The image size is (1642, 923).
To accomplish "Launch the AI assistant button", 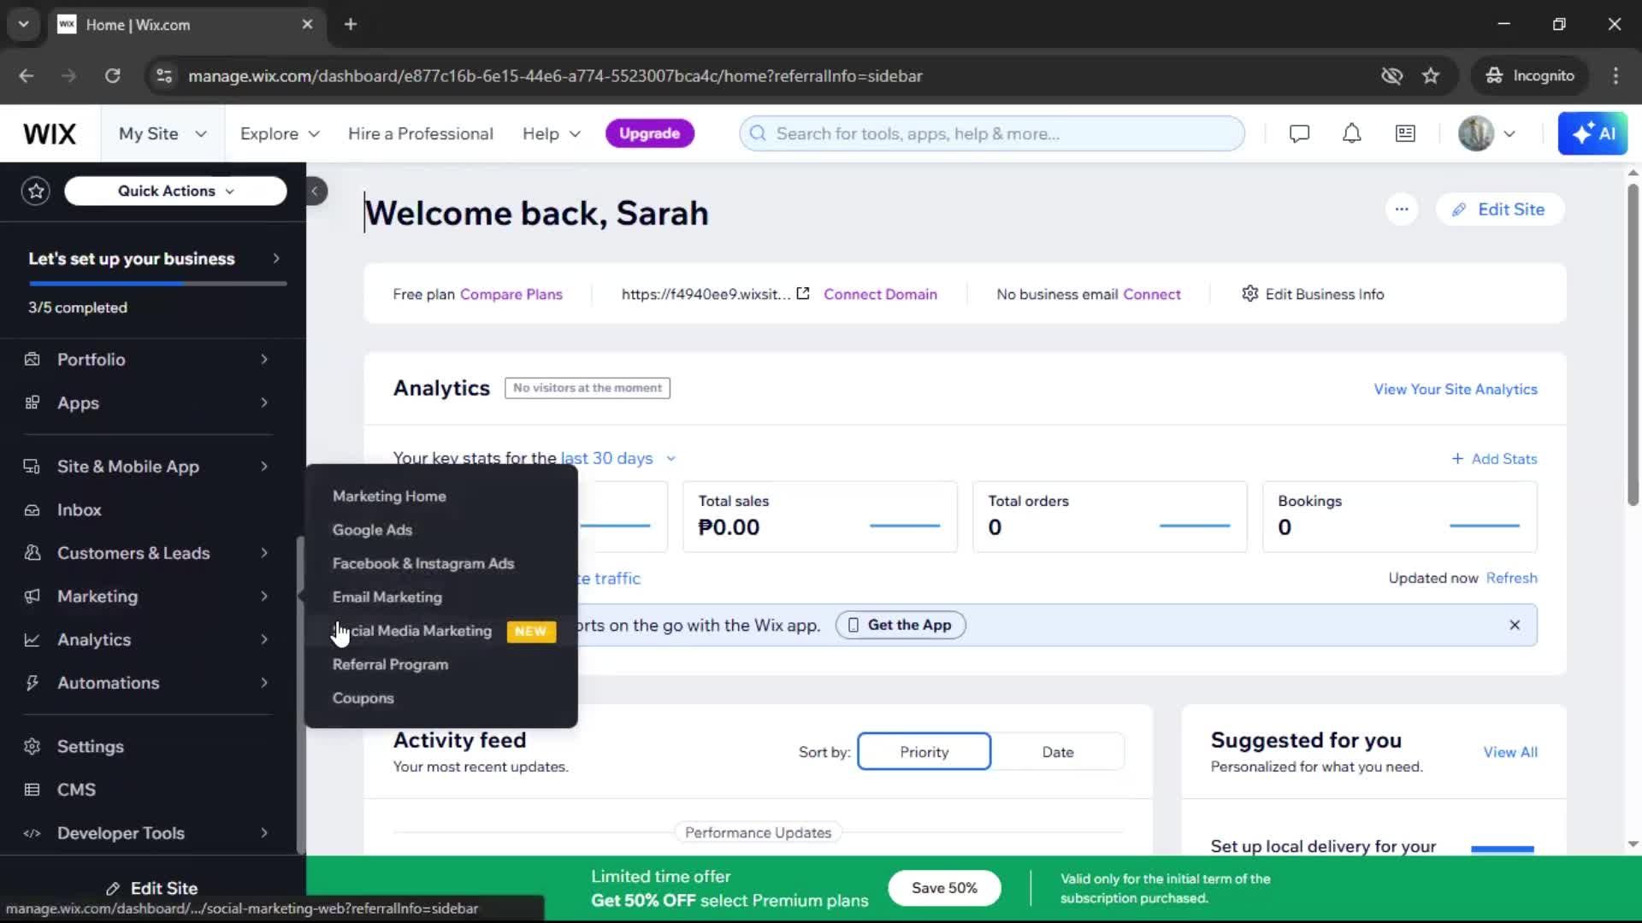I will click(x=1592, y=133).
